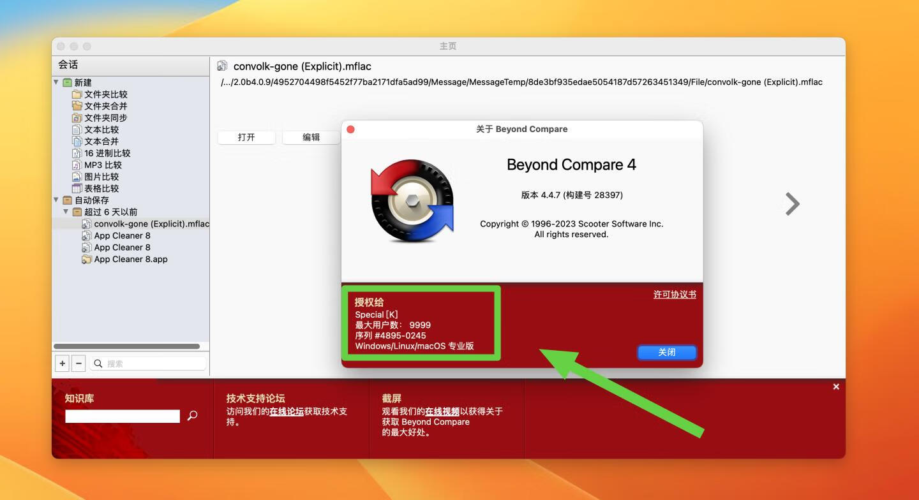This screenshot has width=919, height=500.
Task: Click the 新建 folder icon in sessions tree
Action: click(68, 82)
